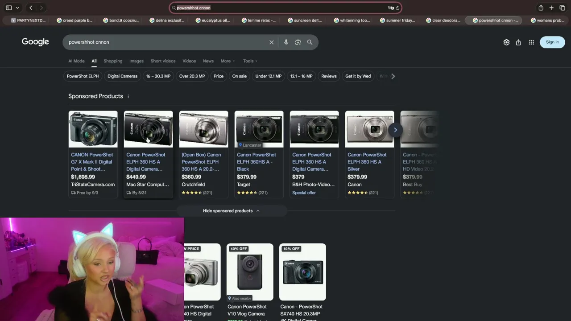Expand the More dropdown
The height and width of the screenshot is (321, 571).
coord(228,61)
